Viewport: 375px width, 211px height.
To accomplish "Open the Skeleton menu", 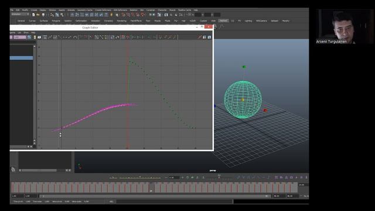I will pyautogui.click(x=134, y=10).
